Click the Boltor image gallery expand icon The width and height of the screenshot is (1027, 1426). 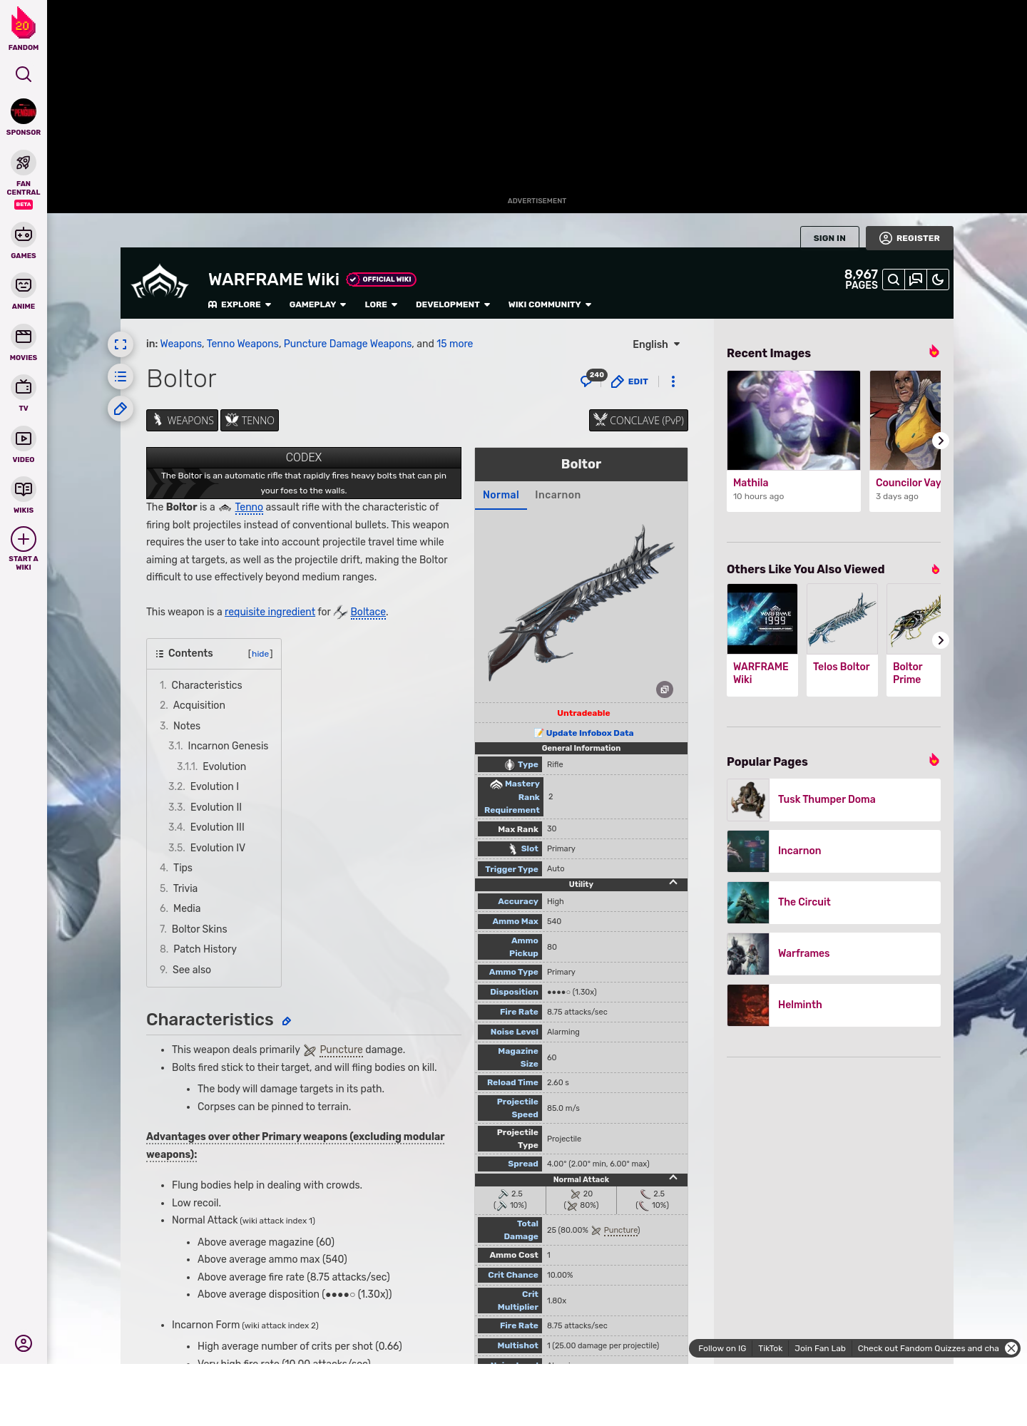[x=665, y=689]
